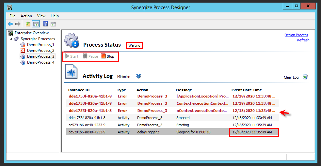321x166 pixels.
Task: Click the DemoProcess_2 red error icon
Action: tap(23, 51)
